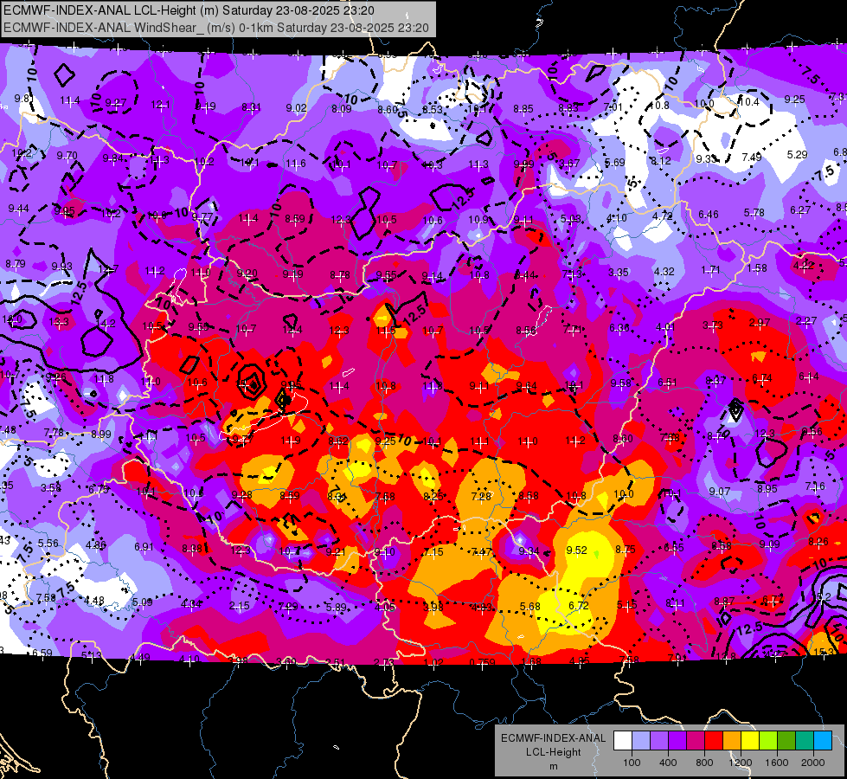Click the map value '6.46'
The image size is (847, 779).
[709, 215]
